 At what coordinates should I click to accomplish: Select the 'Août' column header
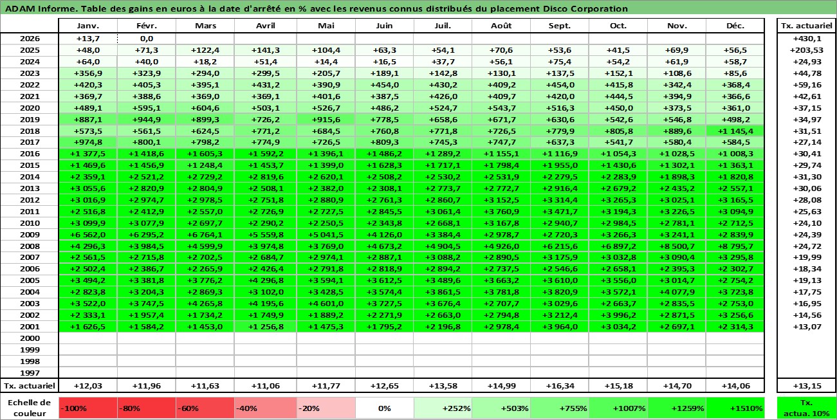tap(501, 26)
